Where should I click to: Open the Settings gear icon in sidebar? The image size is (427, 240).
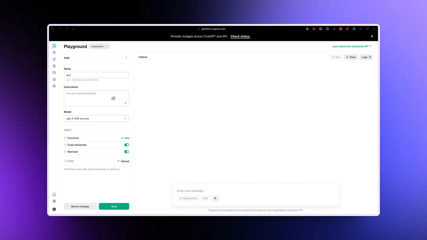coord(54,86)
